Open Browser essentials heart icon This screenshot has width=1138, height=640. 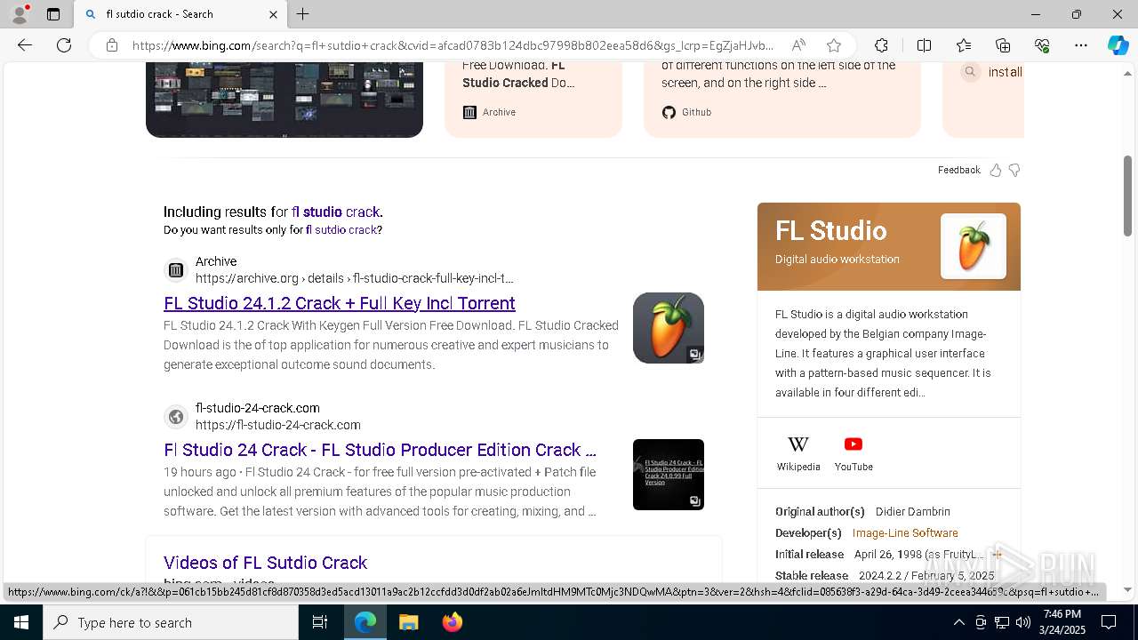1042,45
